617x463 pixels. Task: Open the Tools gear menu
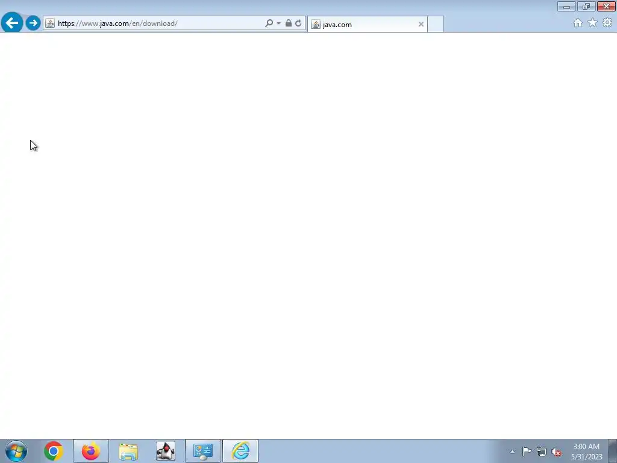point(607,23)
